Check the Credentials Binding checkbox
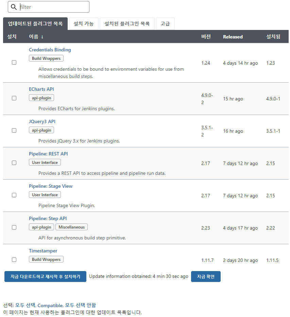This screenshot has height=317, width=290. [x=14, y=63]
